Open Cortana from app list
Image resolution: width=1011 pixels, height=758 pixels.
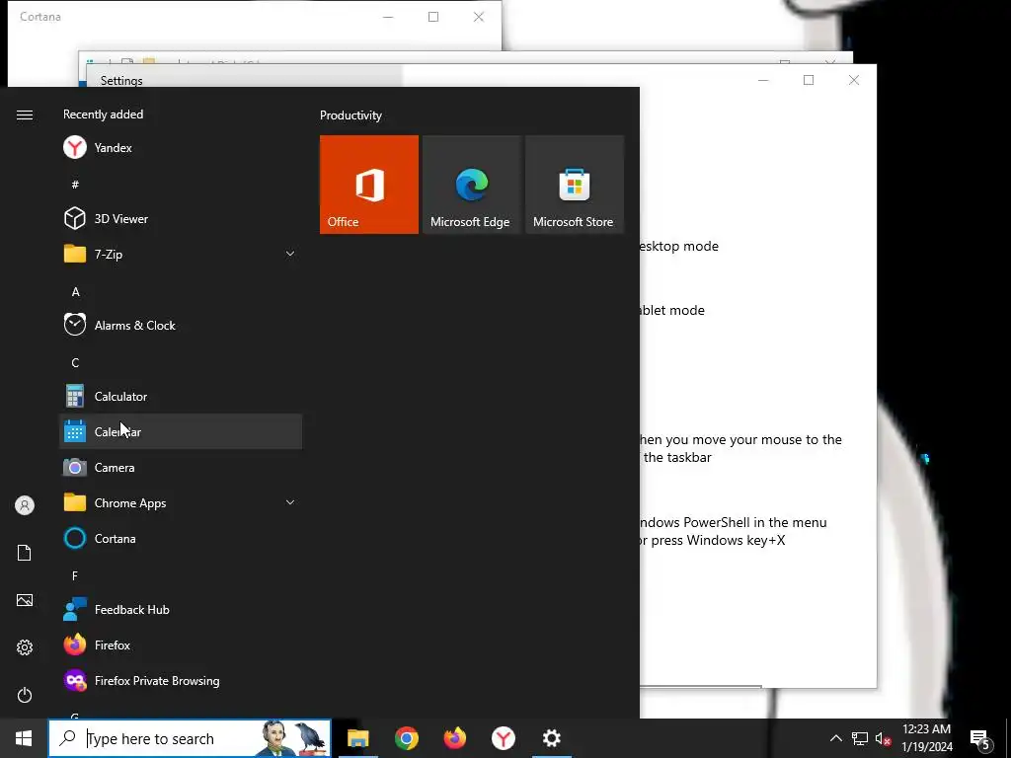[181, 538]
